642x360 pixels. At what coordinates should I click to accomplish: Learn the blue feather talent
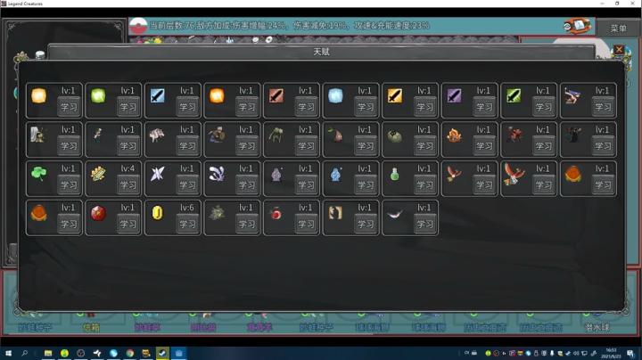click(424, 225)
